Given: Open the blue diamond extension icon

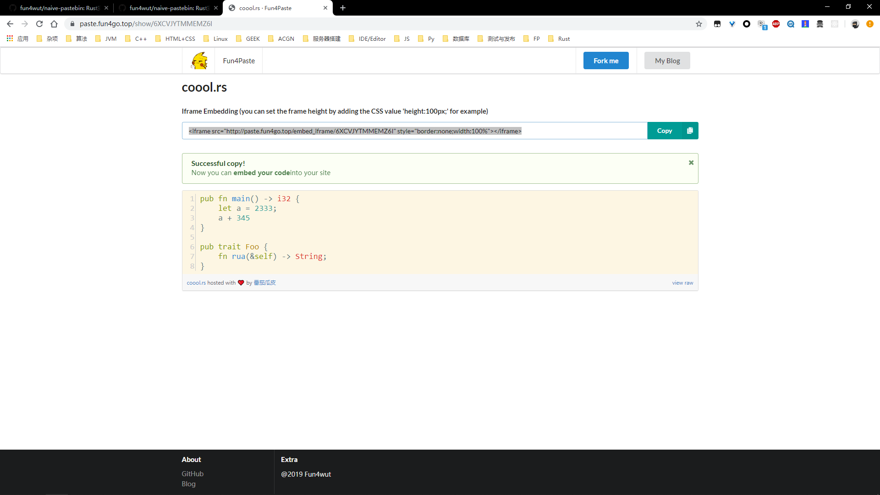Looking at the screenshot, I should click(732, 24).
